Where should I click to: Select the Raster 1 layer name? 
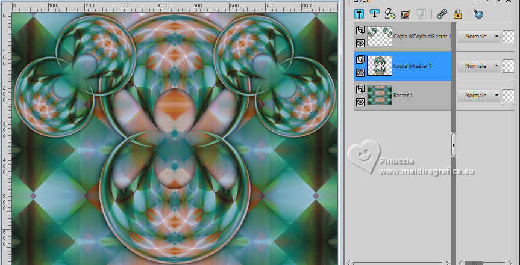(x=403, y=96)
